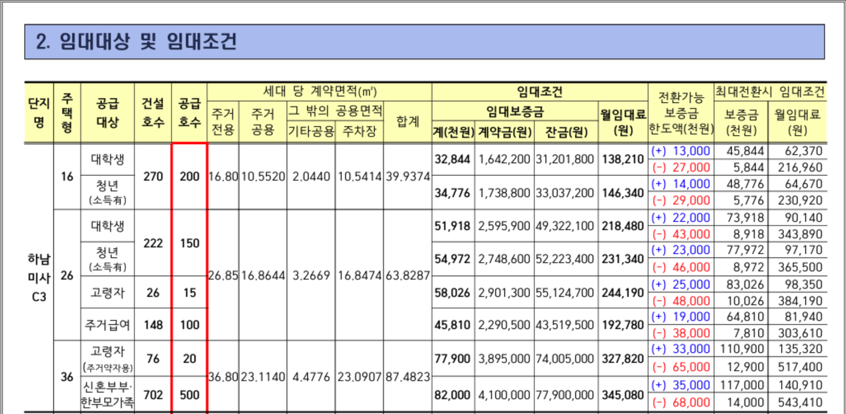Viewport: 846px width, 414px height.
Task: Select the 임대조건 header cell
Action: (x=539, y=92)
